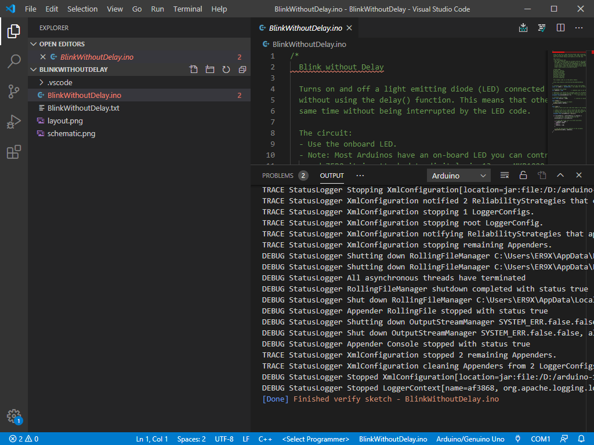Open the Source Control view
Image resolution: width=594 pixels, height=445 pixels.
coord(14,91)
